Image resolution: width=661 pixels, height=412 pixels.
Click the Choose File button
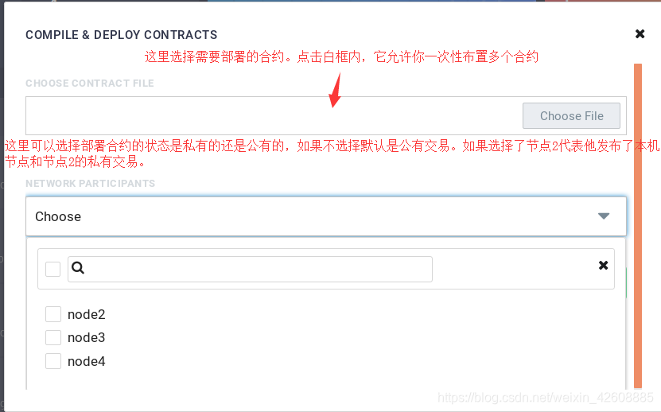click(x=571, y=115)
